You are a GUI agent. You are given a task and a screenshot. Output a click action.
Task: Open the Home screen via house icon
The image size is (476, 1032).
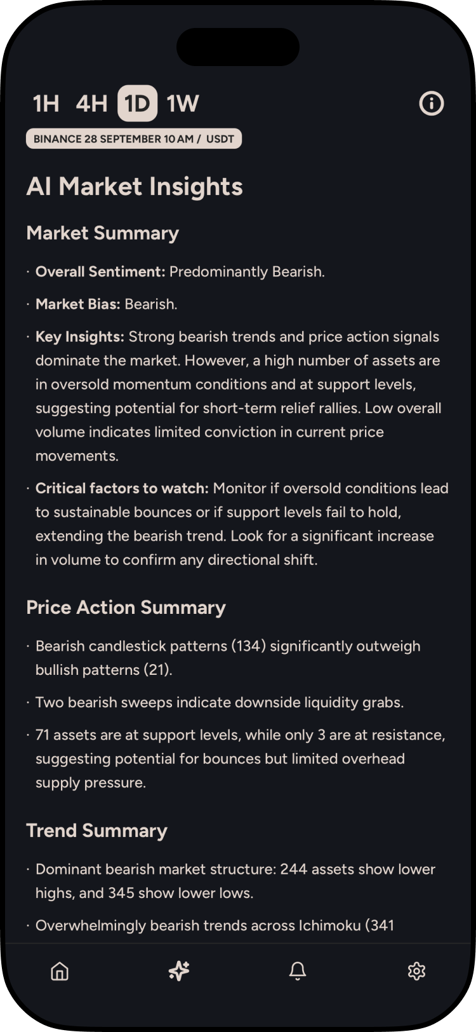tap(59, 971)
